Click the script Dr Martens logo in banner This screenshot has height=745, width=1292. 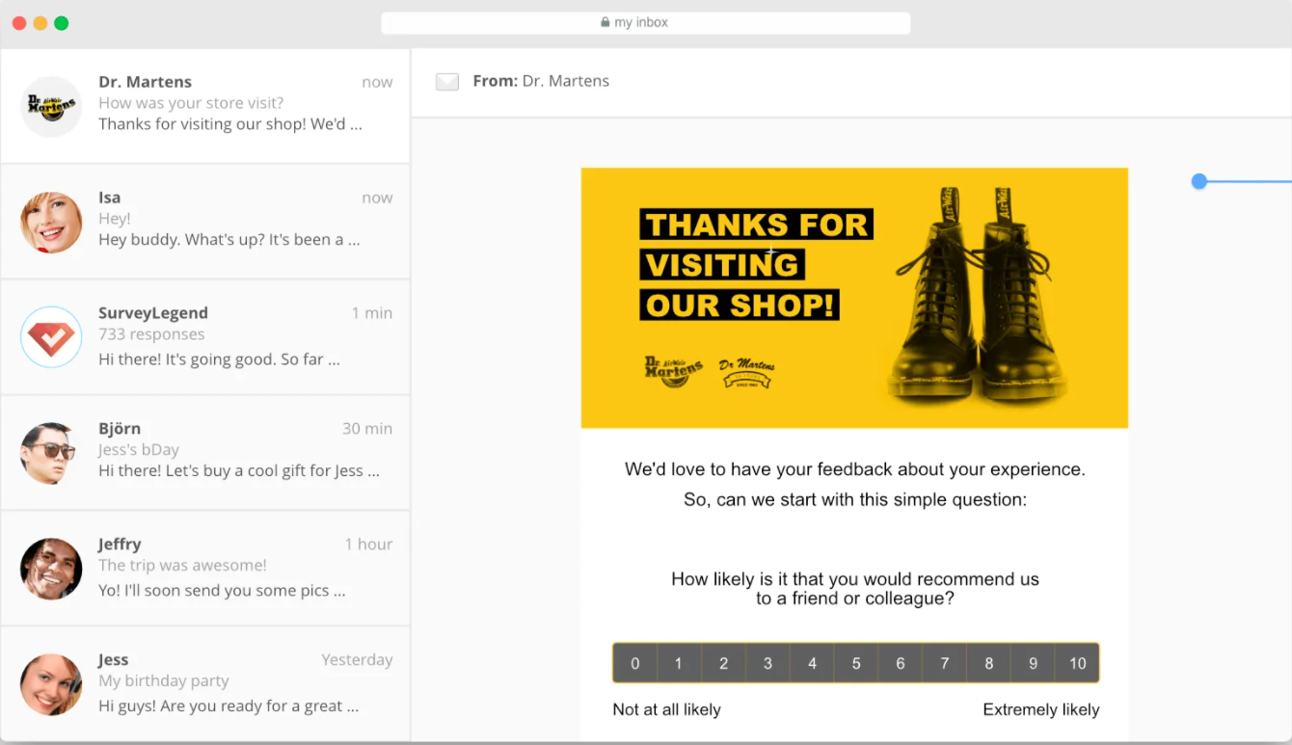746,373
